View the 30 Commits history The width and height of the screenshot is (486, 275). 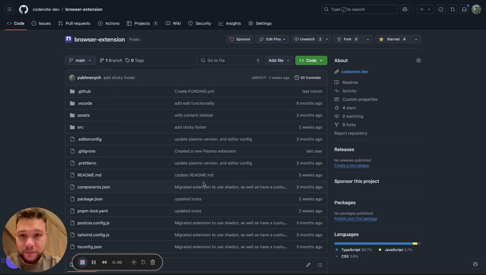[308, 78]
